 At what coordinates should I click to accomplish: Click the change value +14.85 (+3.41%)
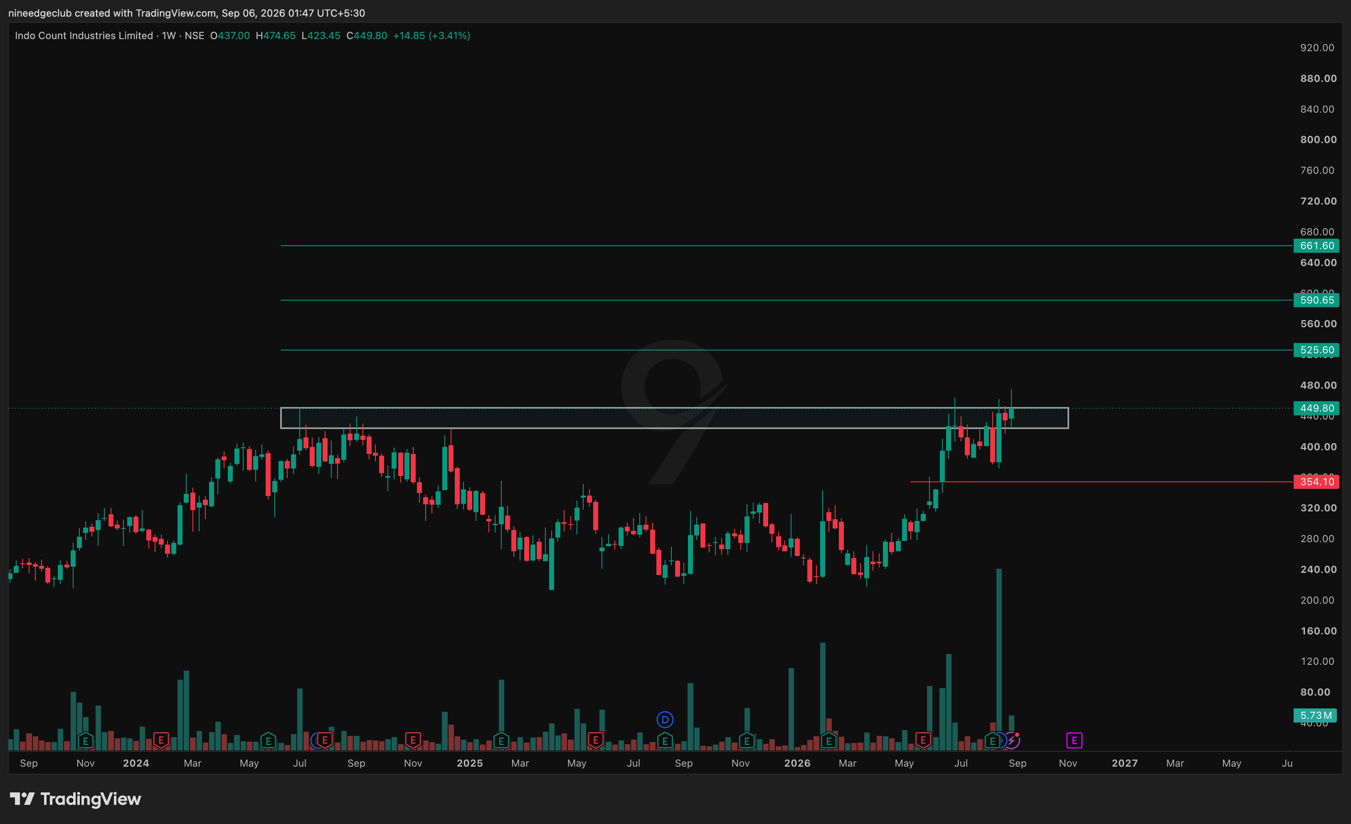431,36
